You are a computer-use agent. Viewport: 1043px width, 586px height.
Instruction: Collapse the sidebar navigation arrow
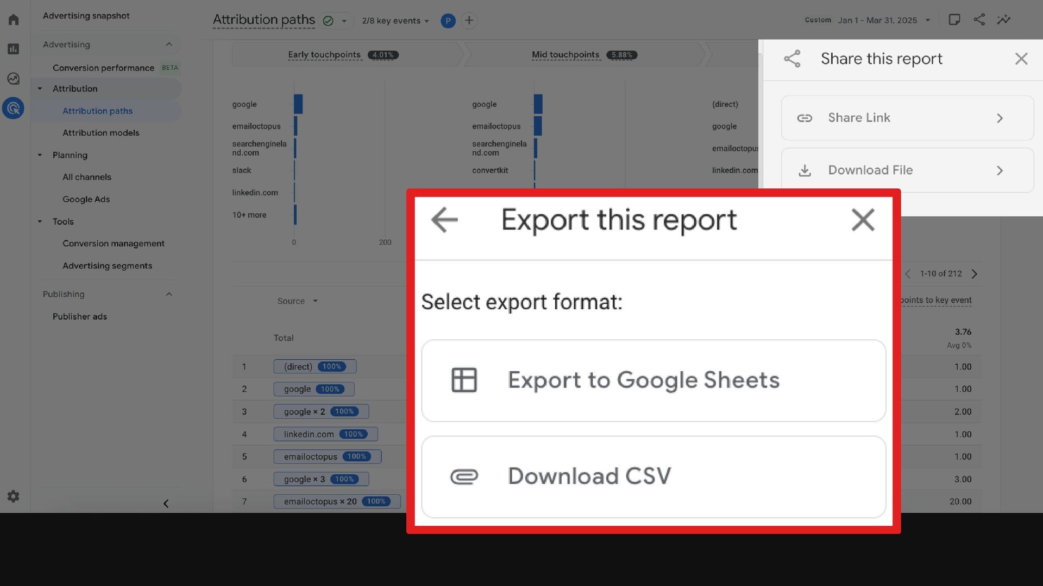[166, 504]
